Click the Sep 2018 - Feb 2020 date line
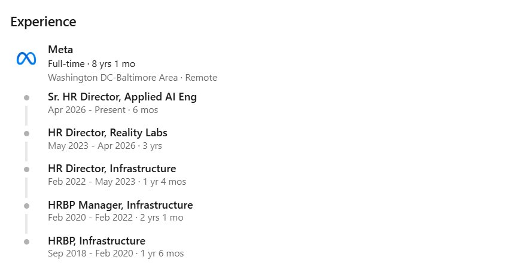Image resolution: width=511 pixels, height=275 pixels. pyautogui.click(x=115, y=253)
